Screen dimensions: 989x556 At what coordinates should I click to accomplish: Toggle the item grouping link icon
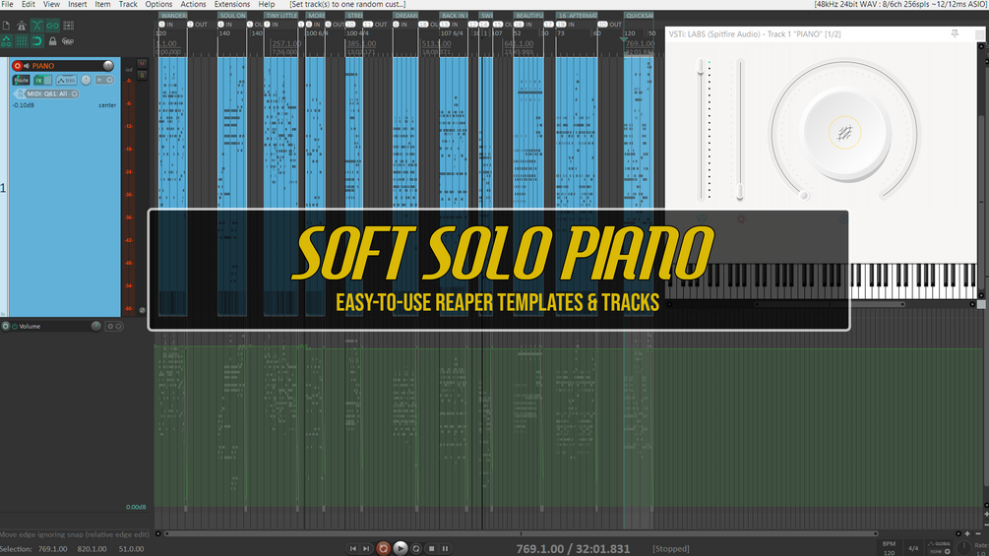click(52, 26)
